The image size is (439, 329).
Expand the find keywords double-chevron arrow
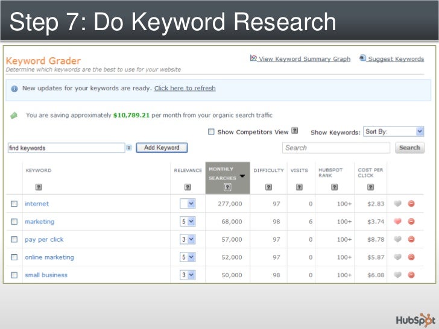[129, 148]
